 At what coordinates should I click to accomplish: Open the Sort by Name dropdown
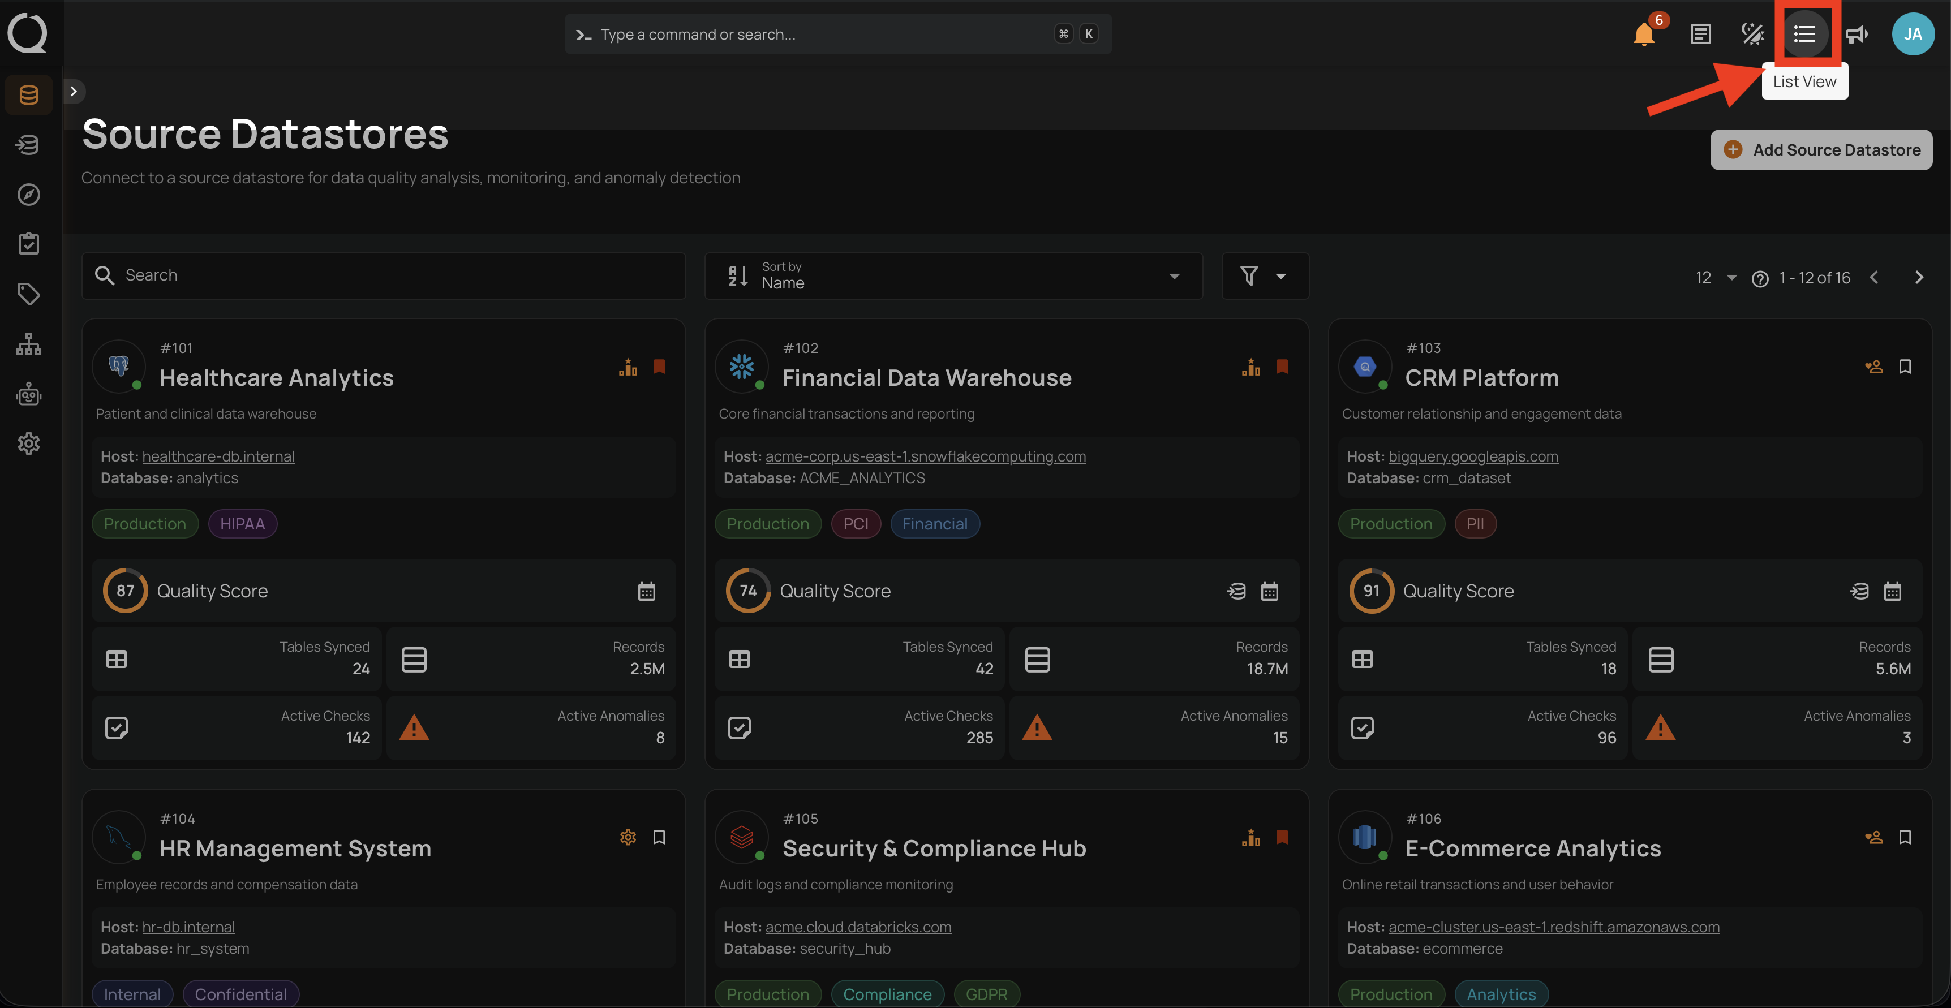point(953,275)
